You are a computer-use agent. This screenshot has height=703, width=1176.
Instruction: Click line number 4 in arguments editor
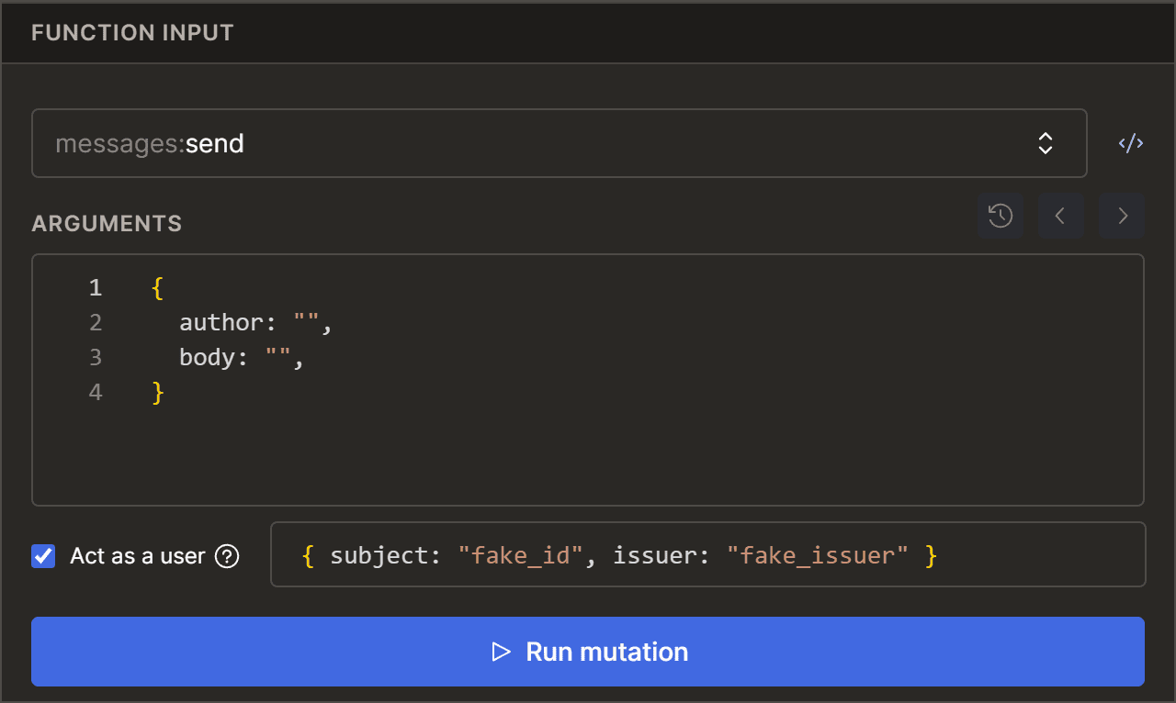(x=96, y=393)
